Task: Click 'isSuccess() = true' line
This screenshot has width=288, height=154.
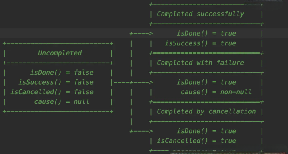Action: [x=200, y=43]
